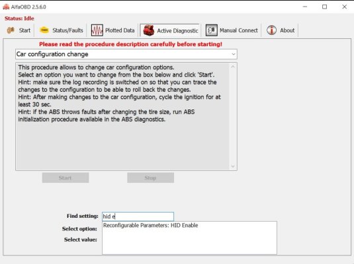Image resolution: width=354 pixels, height=264 pixels.
Task: Click description box scroll down arrow
Action: [x=233, y=166]
